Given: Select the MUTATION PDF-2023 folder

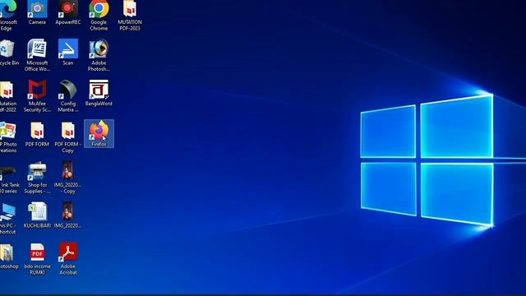Looking at the screenshot, I should pos(130,16).
